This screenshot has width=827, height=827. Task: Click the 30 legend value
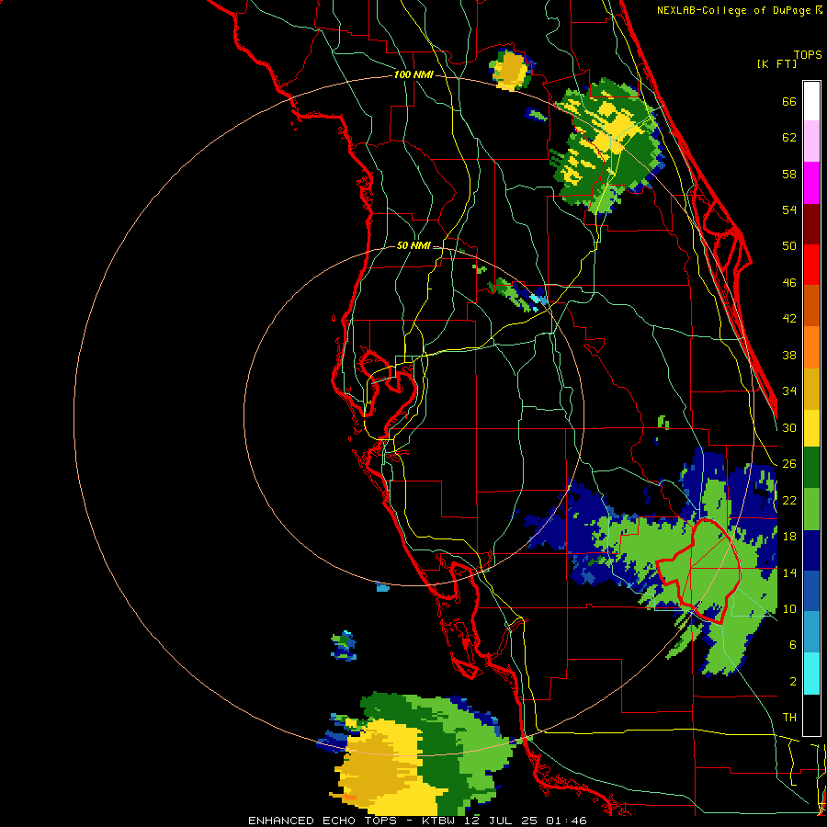pos(789,427)
